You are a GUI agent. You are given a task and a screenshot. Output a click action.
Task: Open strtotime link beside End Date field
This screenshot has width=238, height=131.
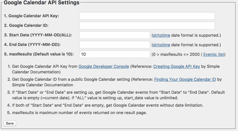tap(161, 45)
